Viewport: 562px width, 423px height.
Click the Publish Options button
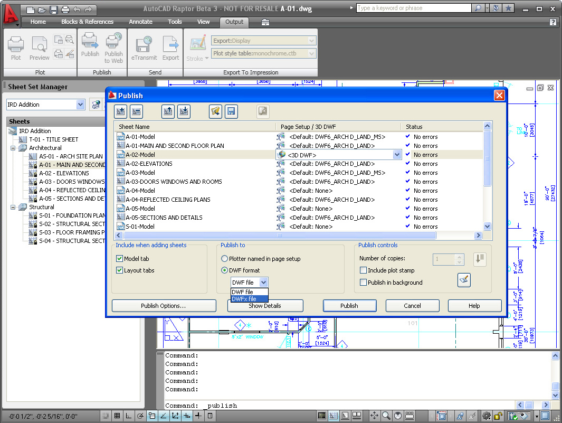pyautogui.click(x=164, y=306)
